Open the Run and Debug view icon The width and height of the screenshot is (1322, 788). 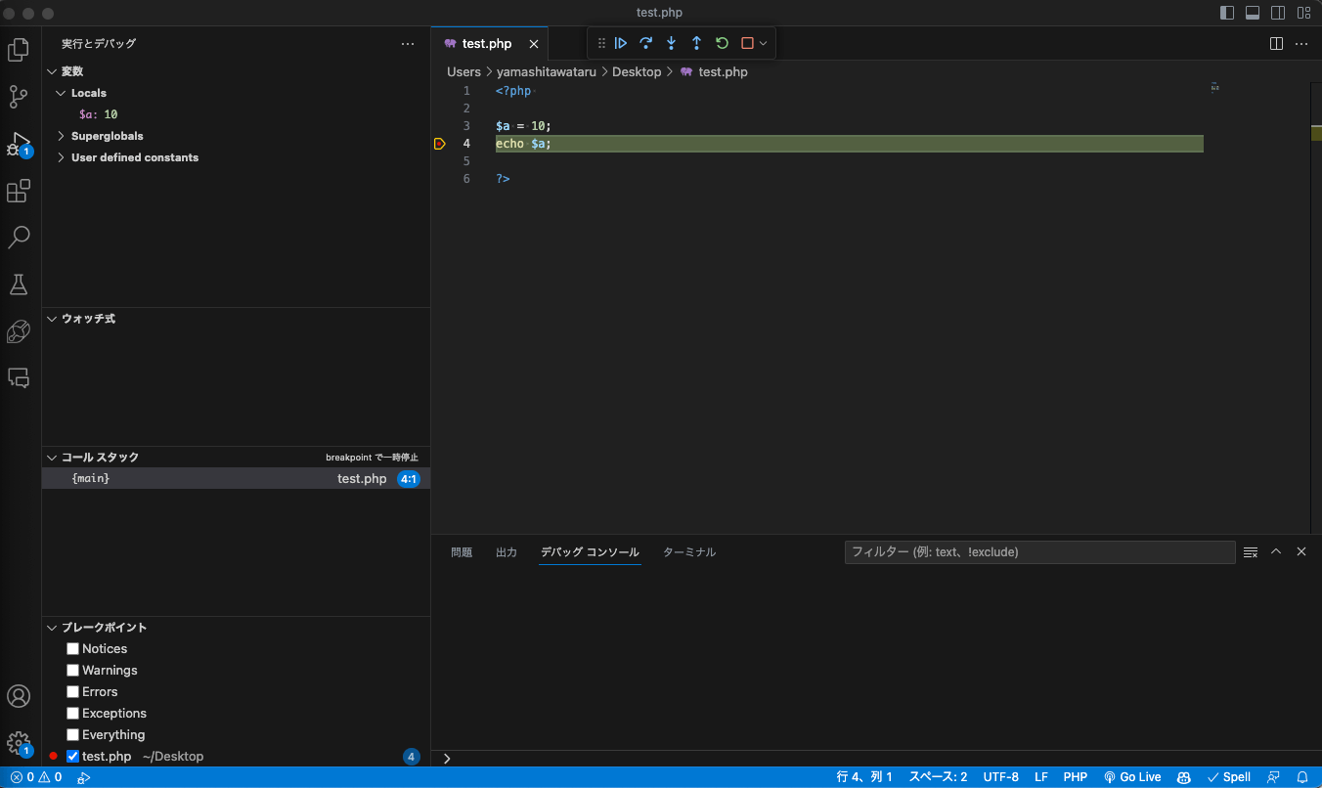(19, 145)
